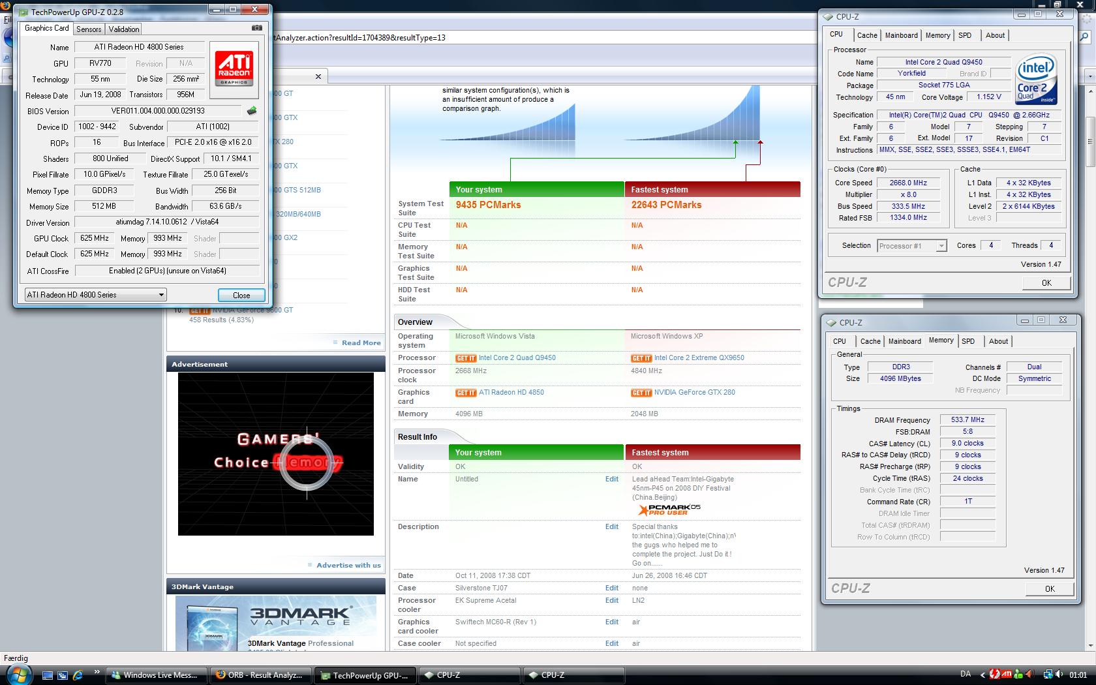Click OK in the upper CPU-Z window
The width and height of the screenshot is (1096, 685).
[1046, 282]
